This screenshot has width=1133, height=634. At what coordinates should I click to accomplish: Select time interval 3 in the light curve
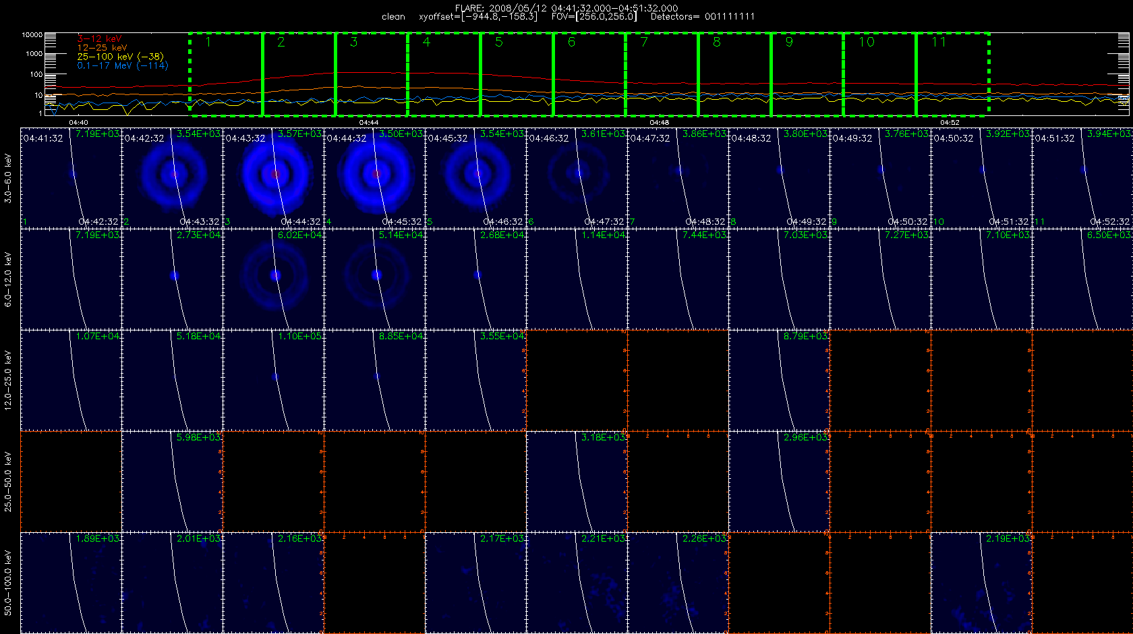pos(372,74)
